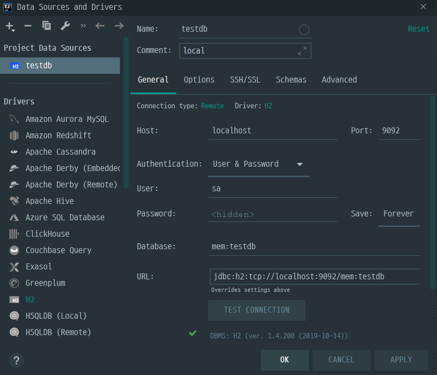Remove selected data source with minus icon
The image size is (437, 375).
pyautogui.click(x=28, y=26)
